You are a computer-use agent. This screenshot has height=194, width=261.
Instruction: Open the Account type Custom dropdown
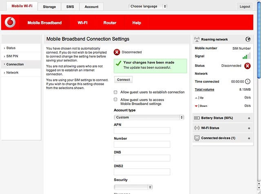[149, 117]
